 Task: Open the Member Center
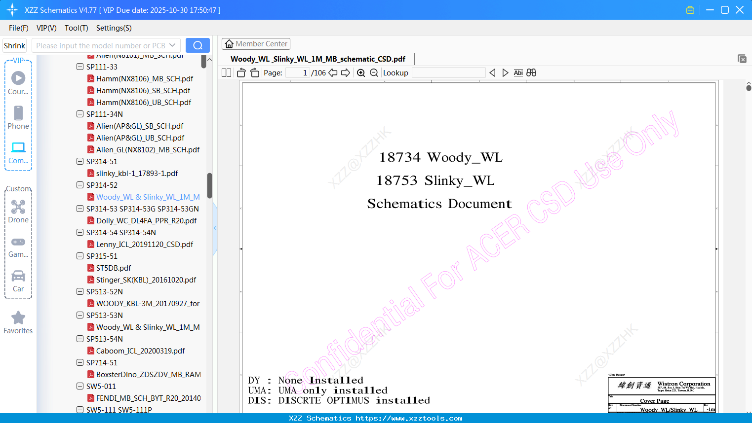coord(256,44)
